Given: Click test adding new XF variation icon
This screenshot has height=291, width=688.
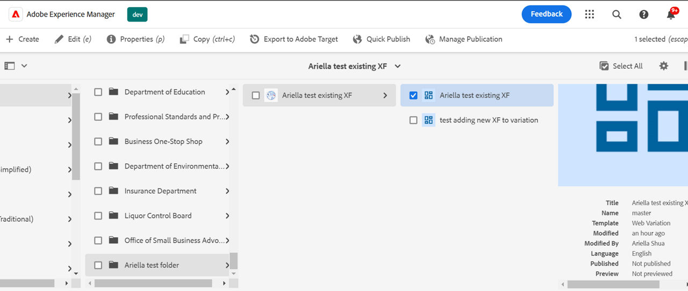Looking at the screenshot, I should (x=428, y=120).
